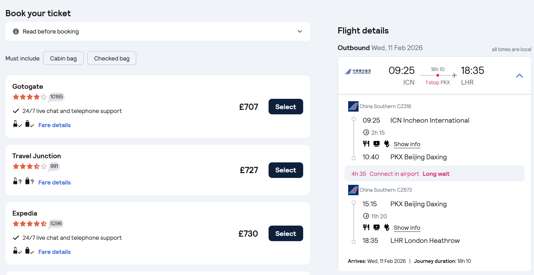
Task: Click the entertainment screen icon for CZ673 leg
Action: pos(377,227)
